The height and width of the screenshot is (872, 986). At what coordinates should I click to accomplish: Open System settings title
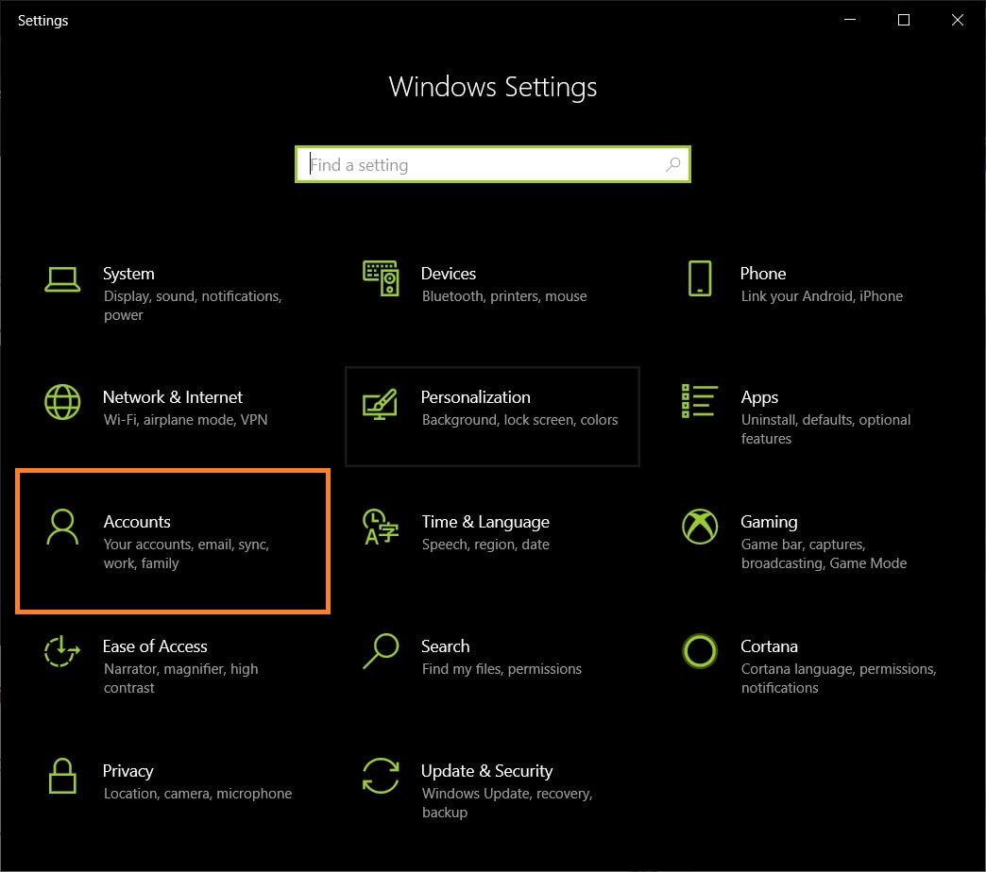128,274
